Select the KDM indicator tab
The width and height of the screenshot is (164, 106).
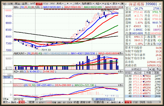click(x=54, y=103)
